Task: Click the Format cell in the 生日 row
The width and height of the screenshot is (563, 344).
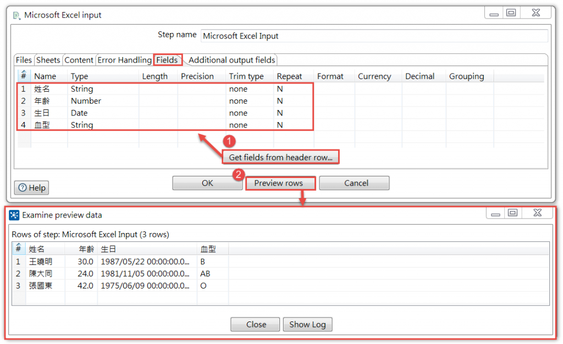Action: 334,113
